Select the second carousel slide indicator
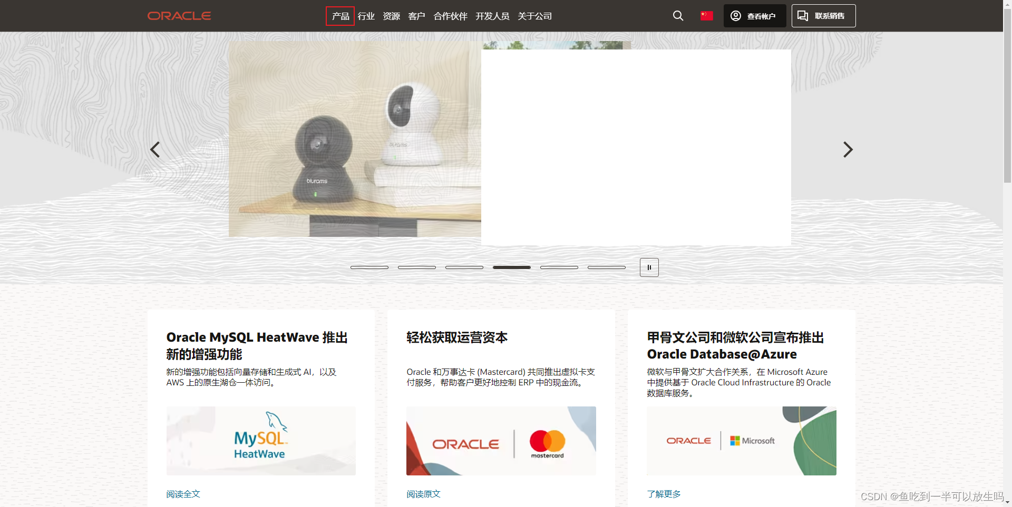The image size is (1012, 507). pos(417,267)
